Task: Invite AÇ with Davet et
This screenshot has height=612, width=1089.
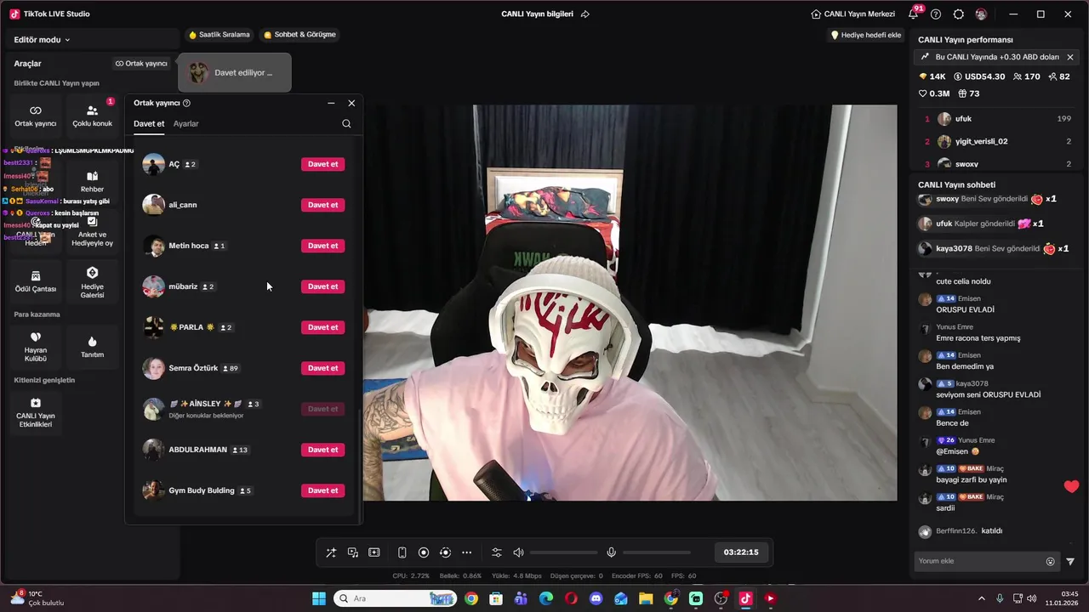Action: tap(322, 164)
